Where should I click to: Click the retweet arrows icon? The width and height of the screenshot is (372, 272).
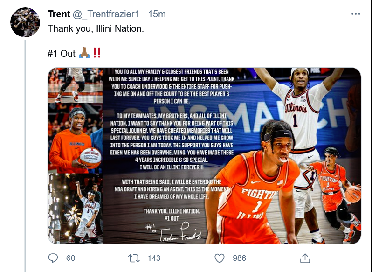(x=134, y=258)
